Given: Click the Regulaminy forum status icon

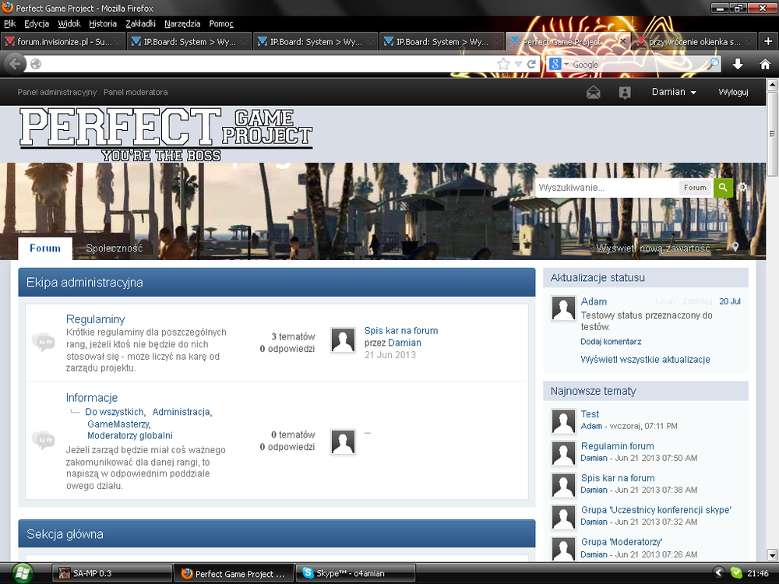Looking at the screenshot, I should coord(43,341).
